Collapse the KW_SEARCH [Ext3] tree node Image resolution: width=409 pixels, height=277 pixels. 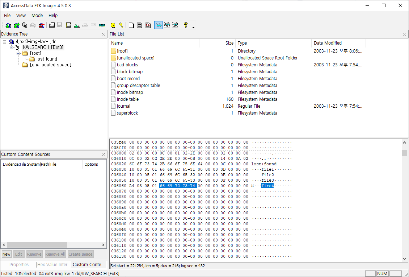click(12, 47)
